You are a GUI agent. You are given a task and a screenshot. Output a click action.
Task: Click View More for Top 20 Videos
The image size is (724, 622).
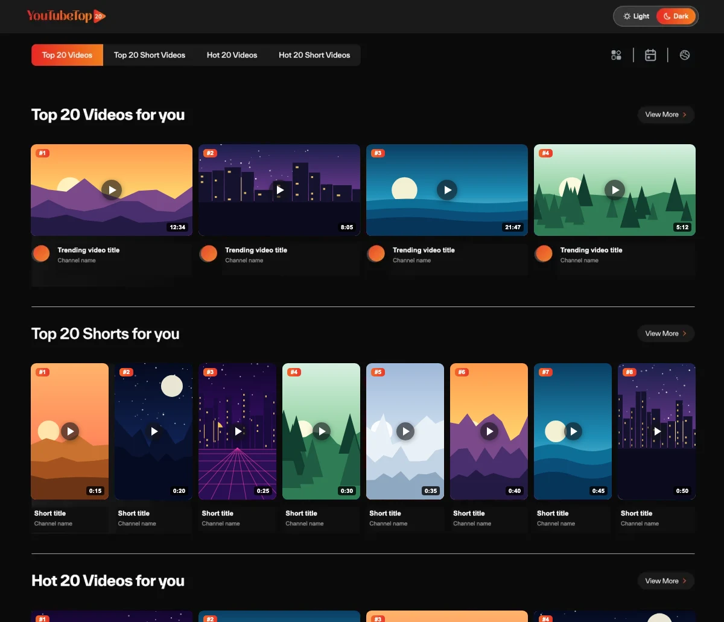[666, 115]
